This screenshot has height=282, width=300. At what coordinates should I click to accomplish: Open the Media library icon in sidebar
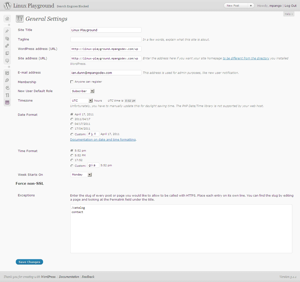click(x=7, y=39)
